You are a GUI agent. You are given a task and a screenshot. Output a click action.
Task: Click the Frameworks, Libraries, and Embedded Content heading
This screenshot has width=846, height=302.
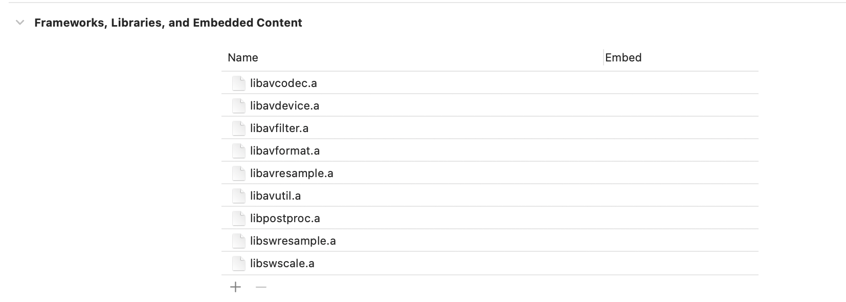tap(168, 23)
